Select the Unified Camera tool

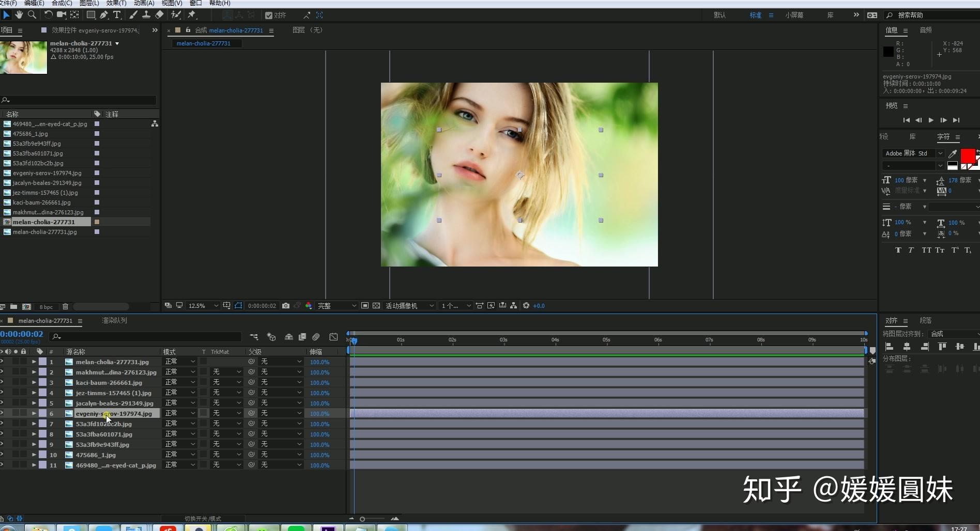62,15
